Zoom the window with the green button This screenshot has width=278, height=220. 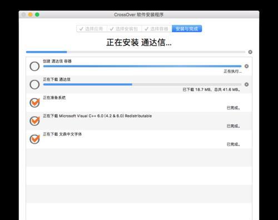pos(37,14)
